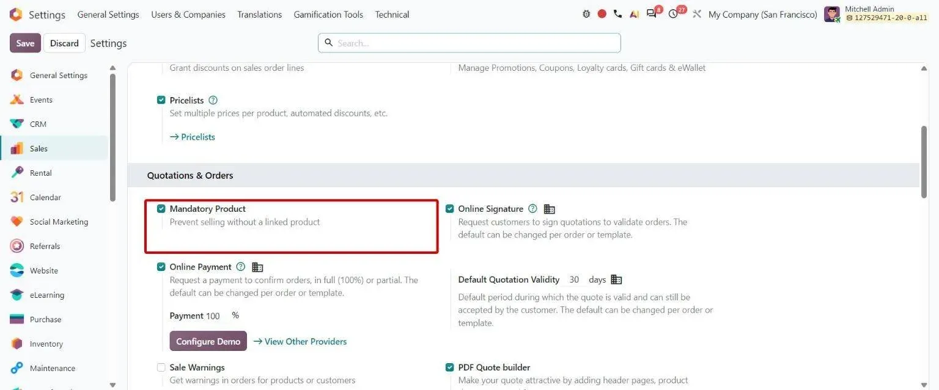Click building icon beside Default Quotation Validity
This screenshot has width=939, height=390.
(x=616, y=280)
